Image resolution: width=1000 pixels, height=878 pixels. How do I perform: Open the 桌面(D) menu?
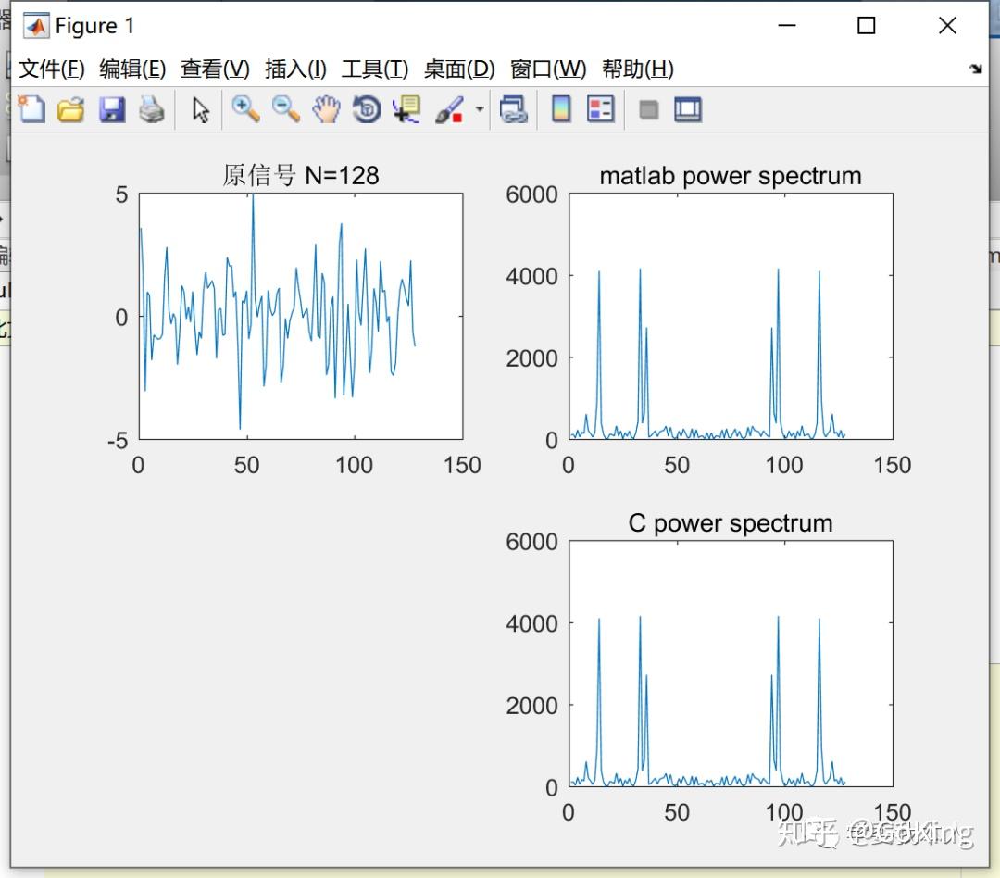coord(459,69)
